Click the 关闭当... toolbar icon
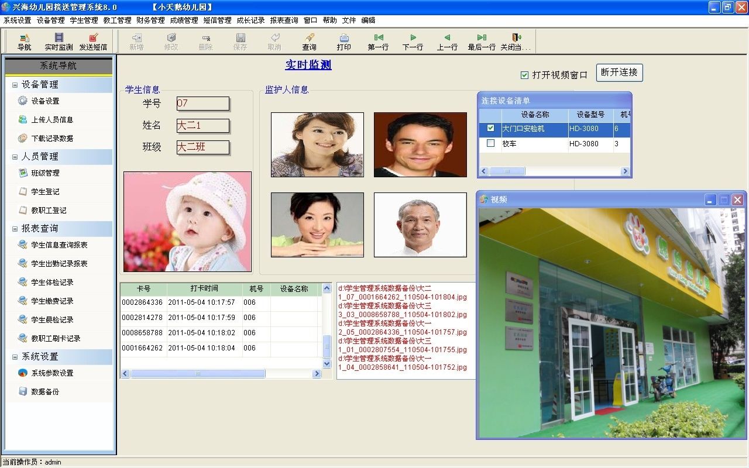749x468 pixels. (x=516, y=42)
